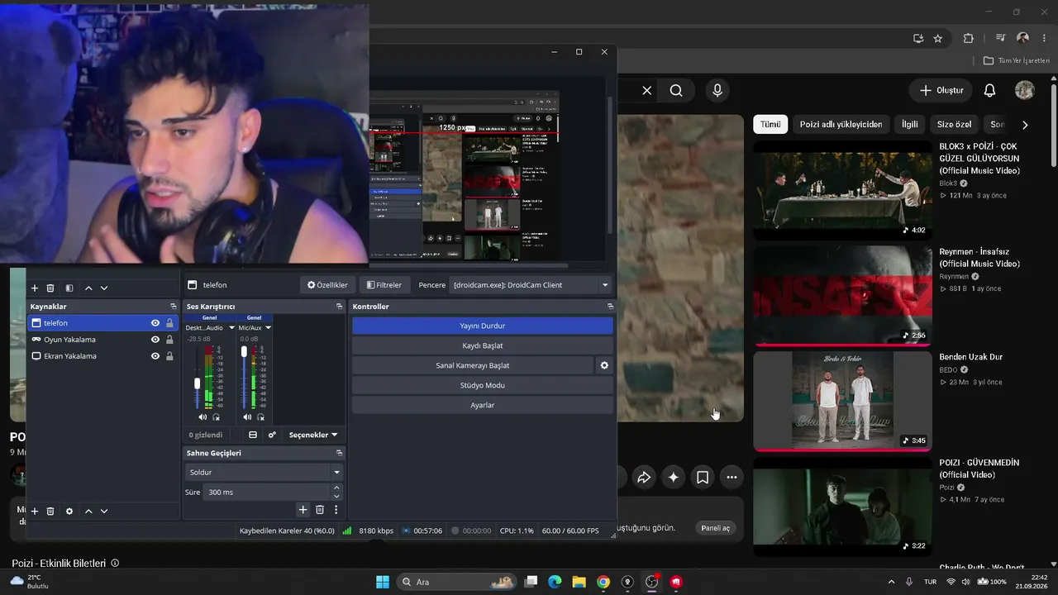Click the YouTube voice search microphone
This screenshot has width=1058, height=595.
[717, 90]
